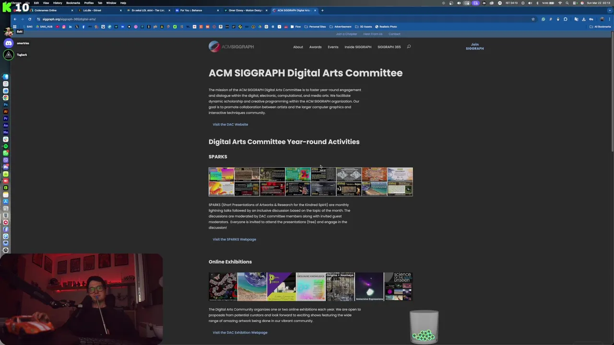Open the apps grid in bookmarks bar
614x345 pixels.
pyautogui.click(x=14, y=26)
